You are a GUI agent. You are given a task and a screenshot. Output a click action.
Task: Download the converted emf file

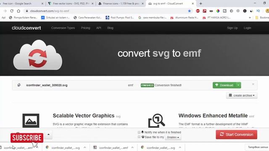pos(224,85)
